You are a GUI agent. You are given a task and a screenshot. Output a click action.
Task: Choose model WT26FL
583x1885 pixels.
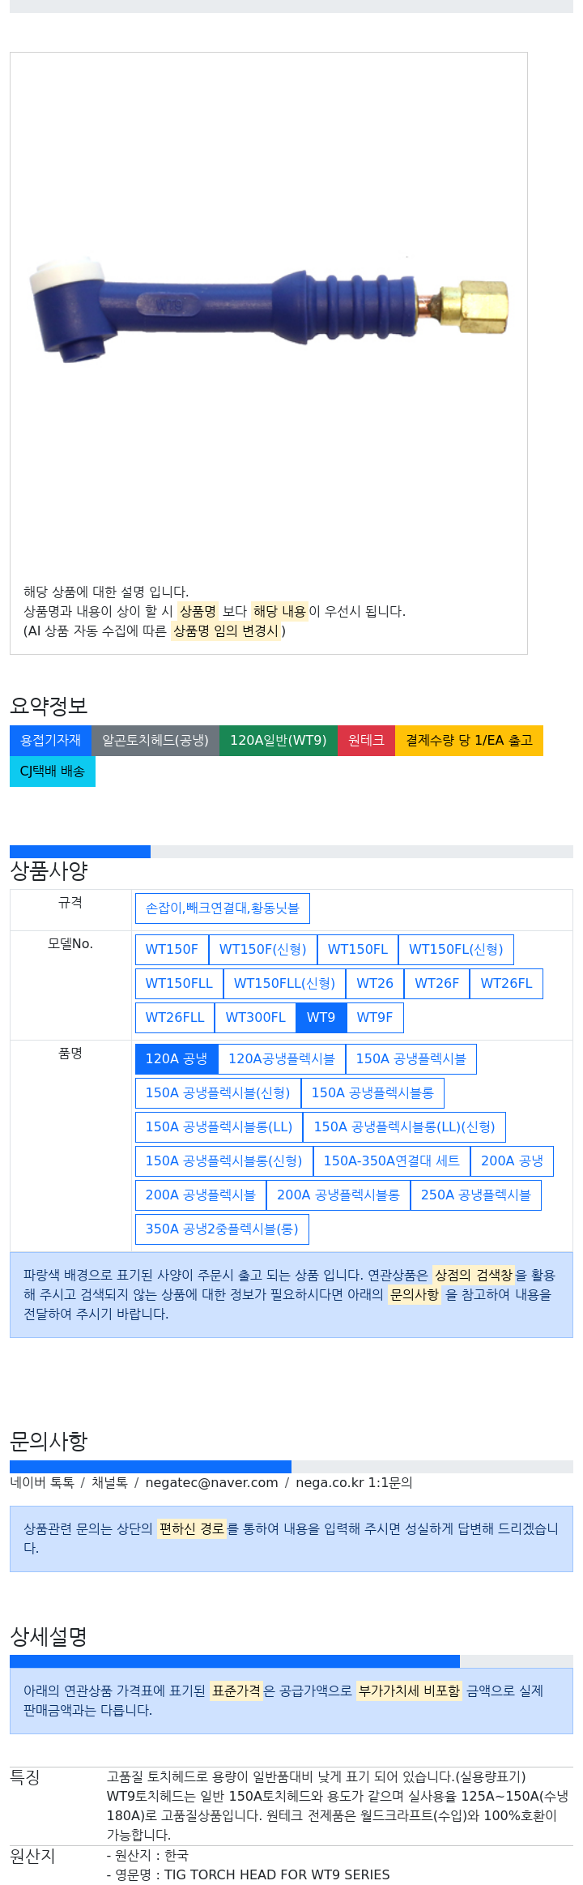pyautogui.click(x=506, y=983)
